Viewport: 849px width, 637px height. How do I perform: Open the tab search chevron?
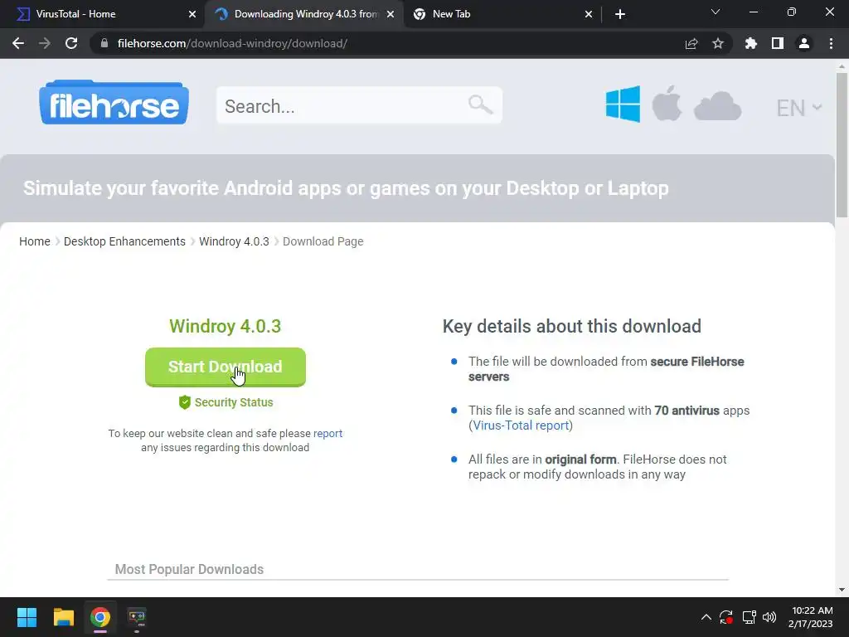tap(716, 12)
